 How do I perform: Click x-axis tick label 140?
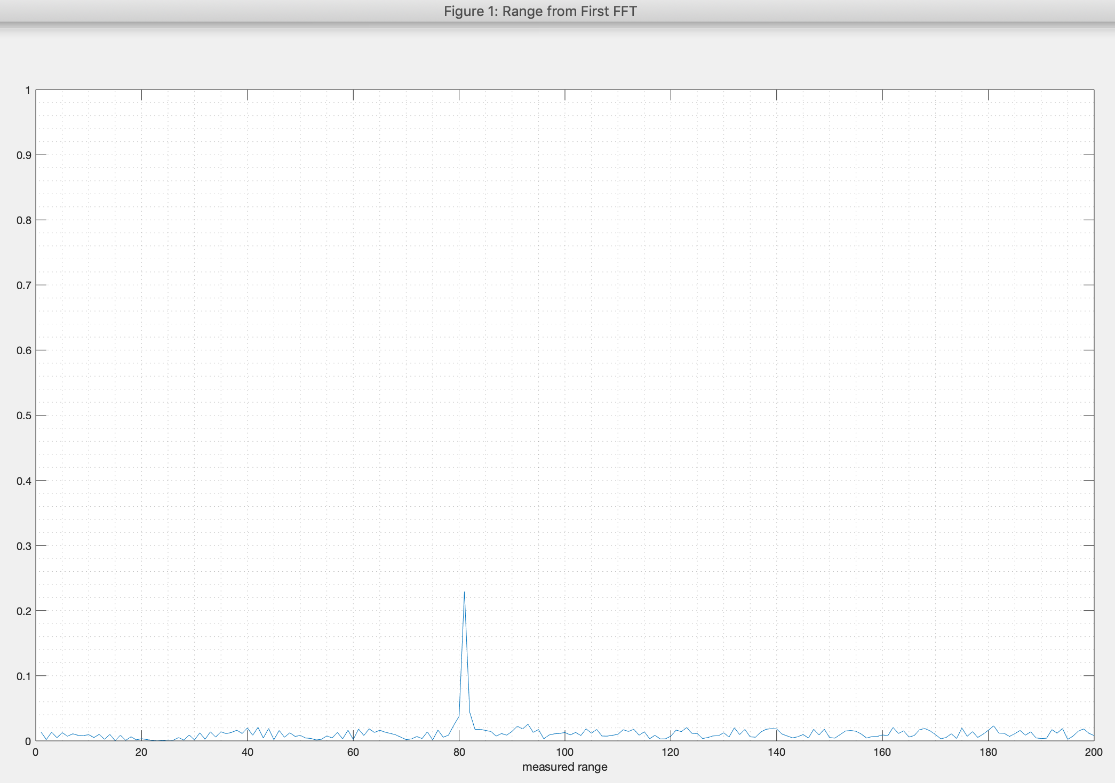click(776, 752)
